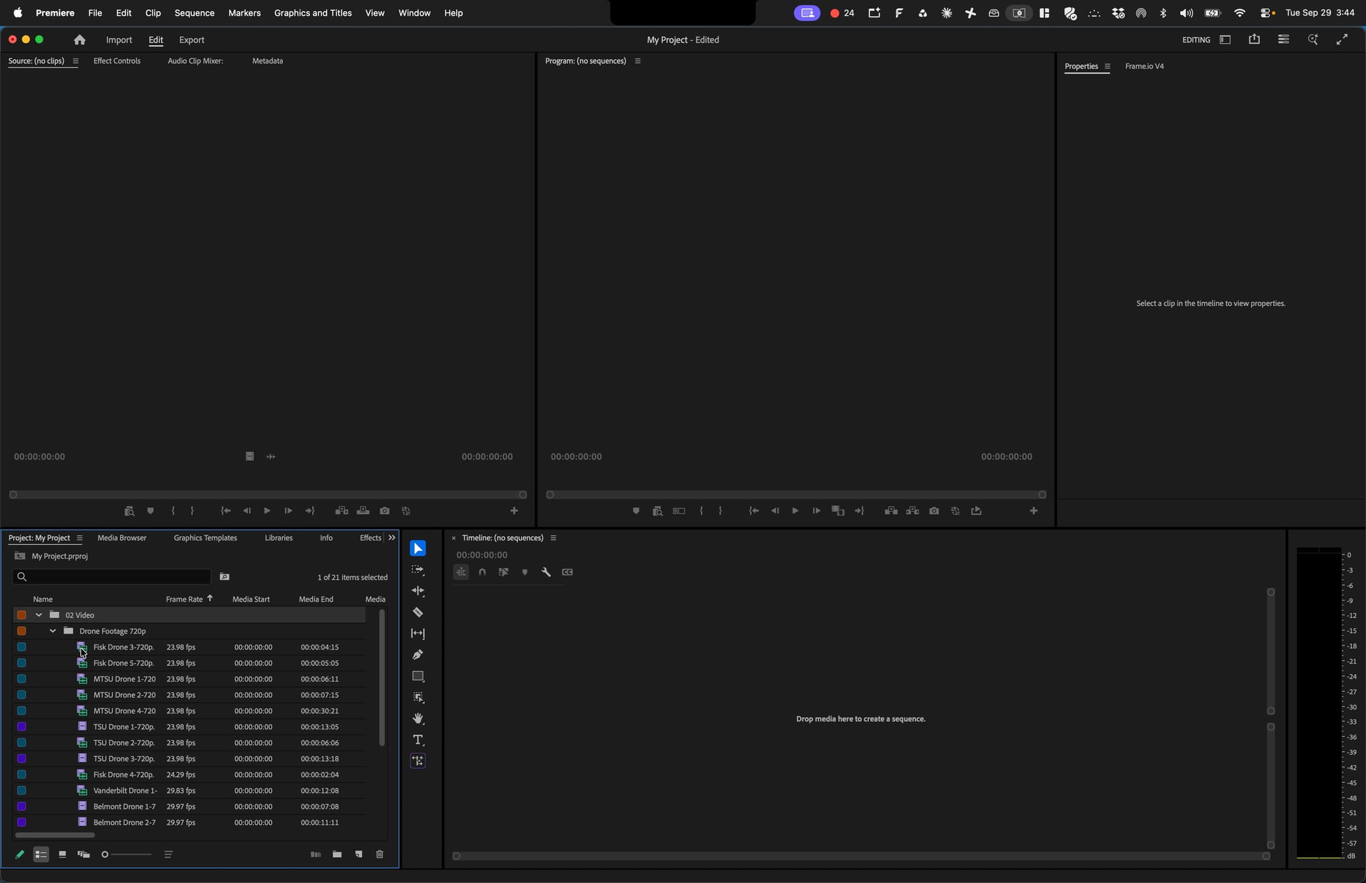The height and width of the screenshot is (883, 1366).
Task: Collapse the Drone Footage 720p bin
Action: point(53,631)
